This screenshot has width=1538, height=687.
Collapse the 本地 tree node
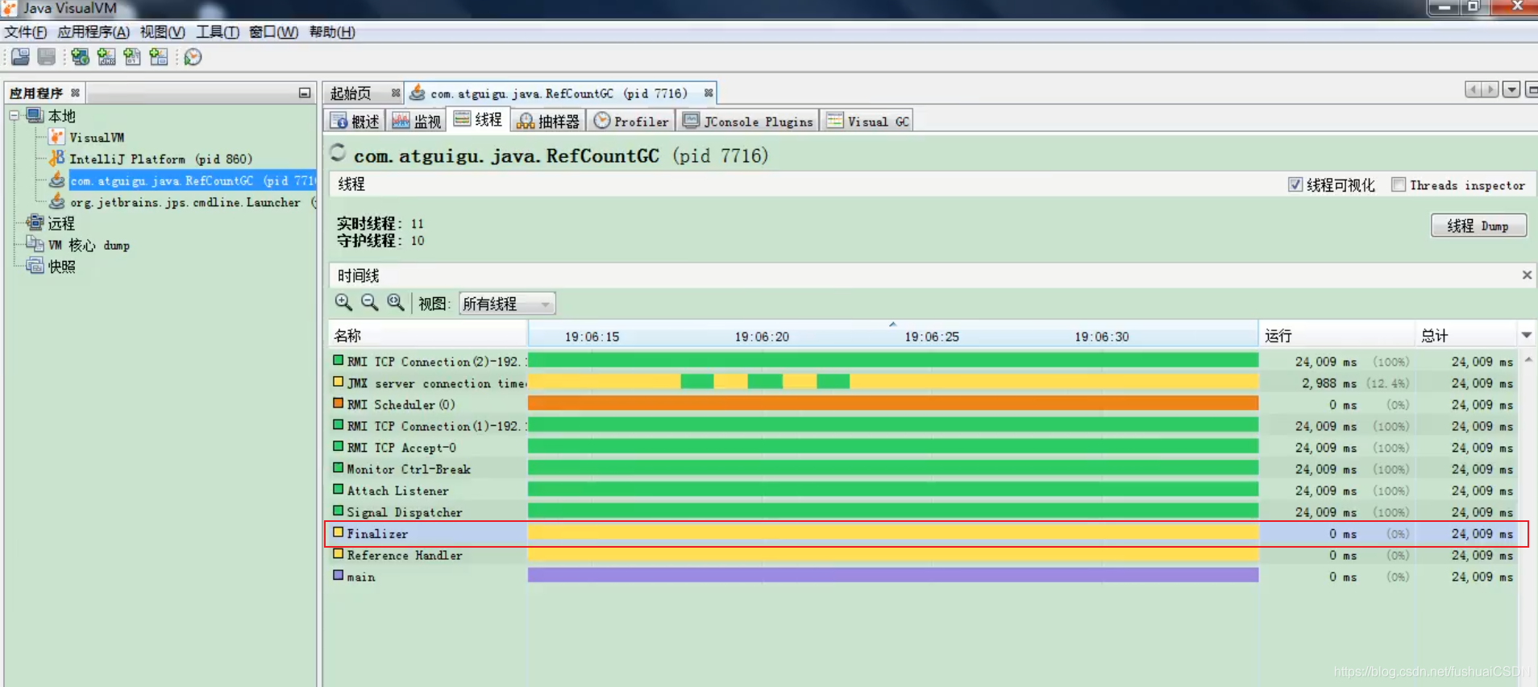point(15,116)
